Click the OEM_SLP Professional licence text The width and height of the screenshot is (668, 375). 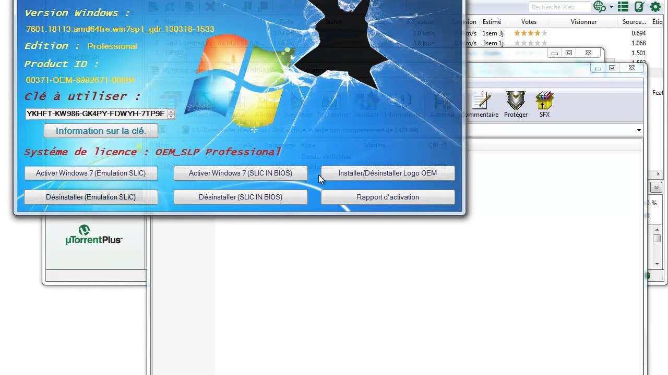(218, 152)
